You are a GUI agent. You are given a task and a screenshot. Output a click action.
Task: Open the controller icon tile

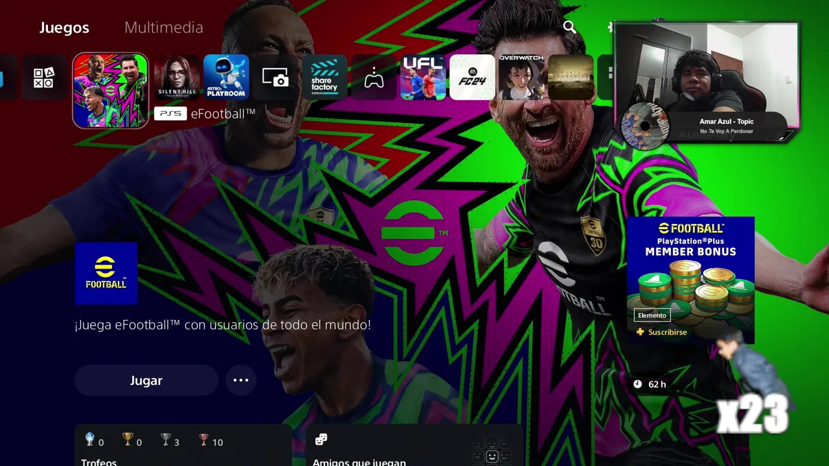[374, 78]
